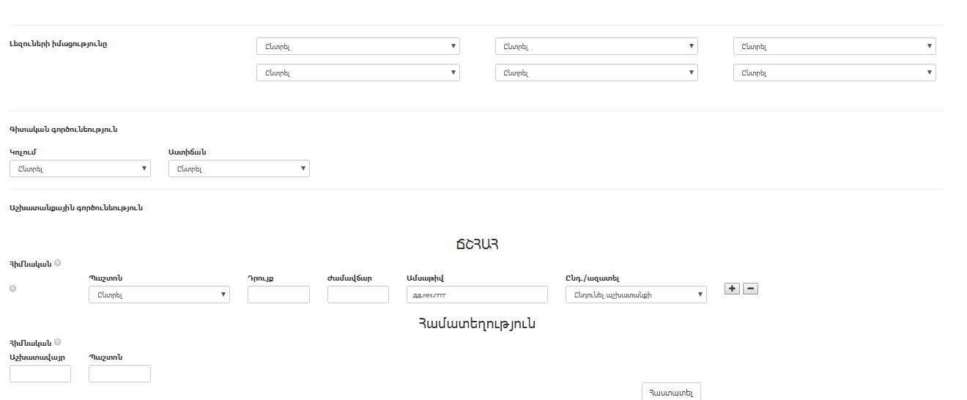Screen dimensions: 967x400
Task: Click the minus icon to remove a work row
Action: tap(750, 289)
